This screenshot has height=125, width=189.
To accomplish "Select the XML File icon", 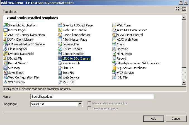I will 114,77.
